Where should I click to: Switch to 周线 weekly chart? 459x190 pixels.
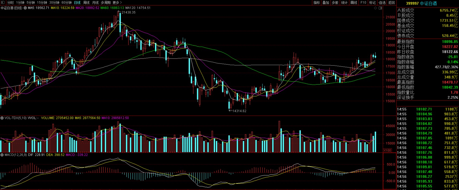[86, 3]
